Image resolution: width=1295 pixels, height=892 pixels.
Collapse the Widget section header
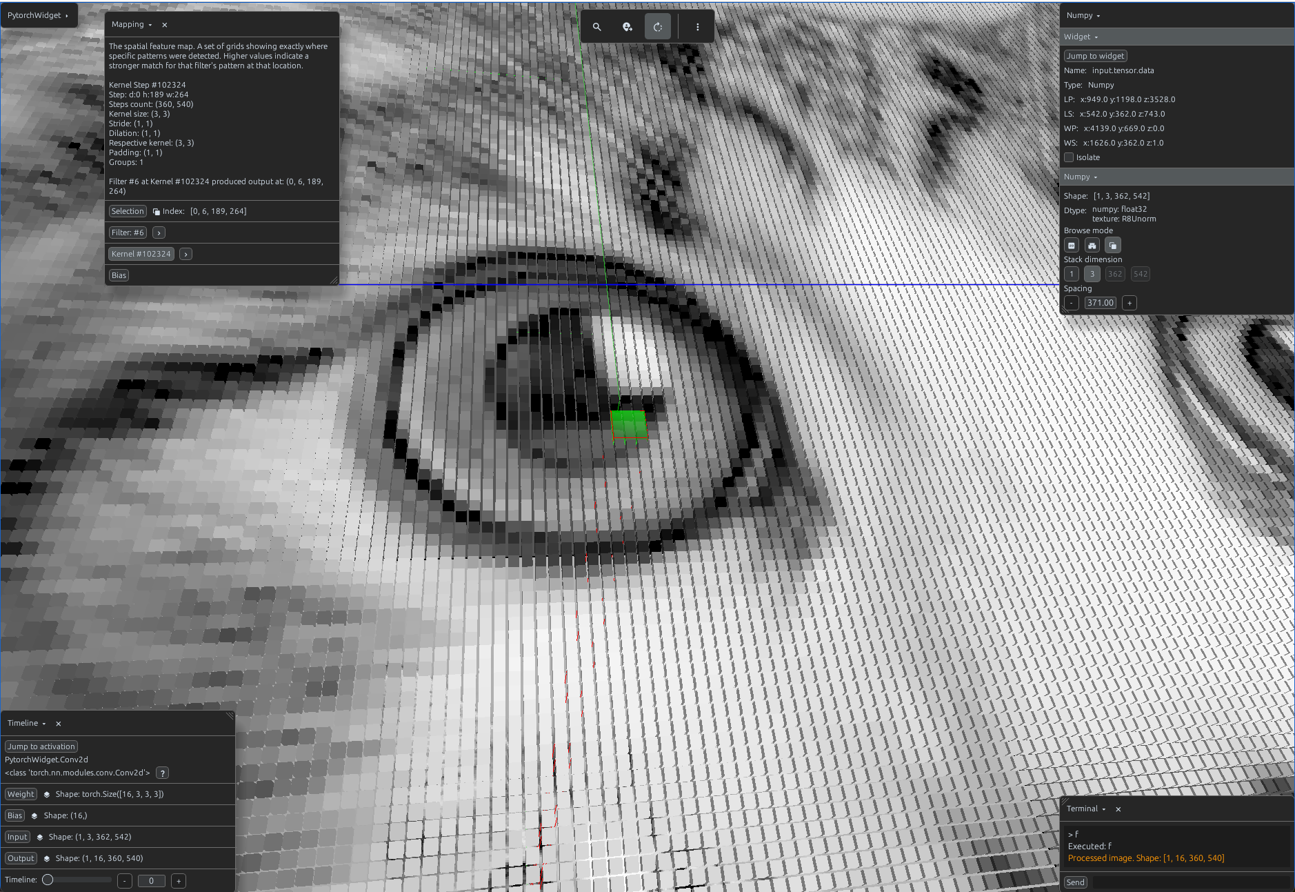click(x=1176, y=37)
